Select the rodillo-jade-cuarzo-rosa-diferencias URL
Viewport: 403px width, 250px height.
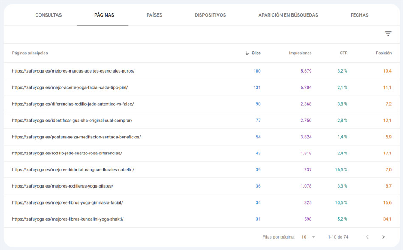(67, 153)
